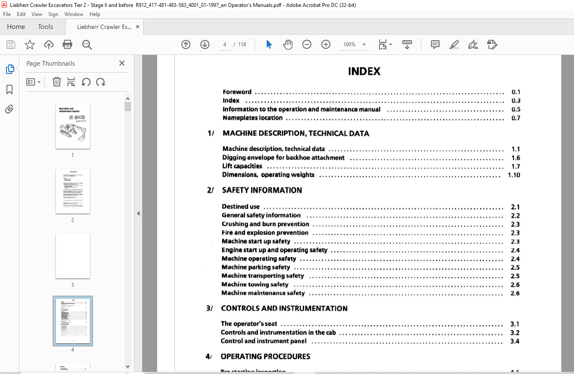Open the File menu
The width and height of the screenshot is (574, 374).
7,14
